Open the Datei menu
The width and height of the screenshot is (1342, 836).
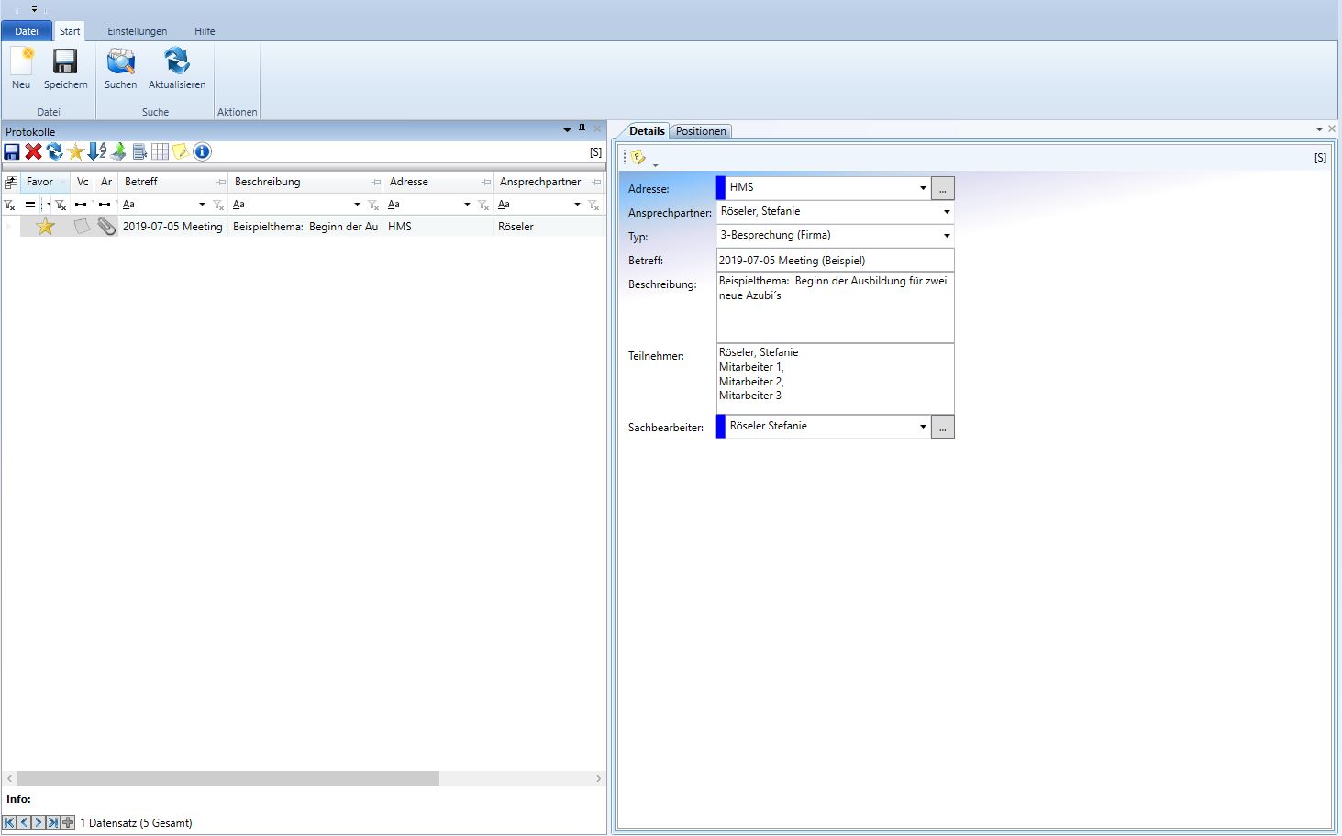27,31
